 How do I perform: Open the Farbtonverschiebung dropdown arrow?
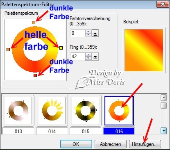95,33
